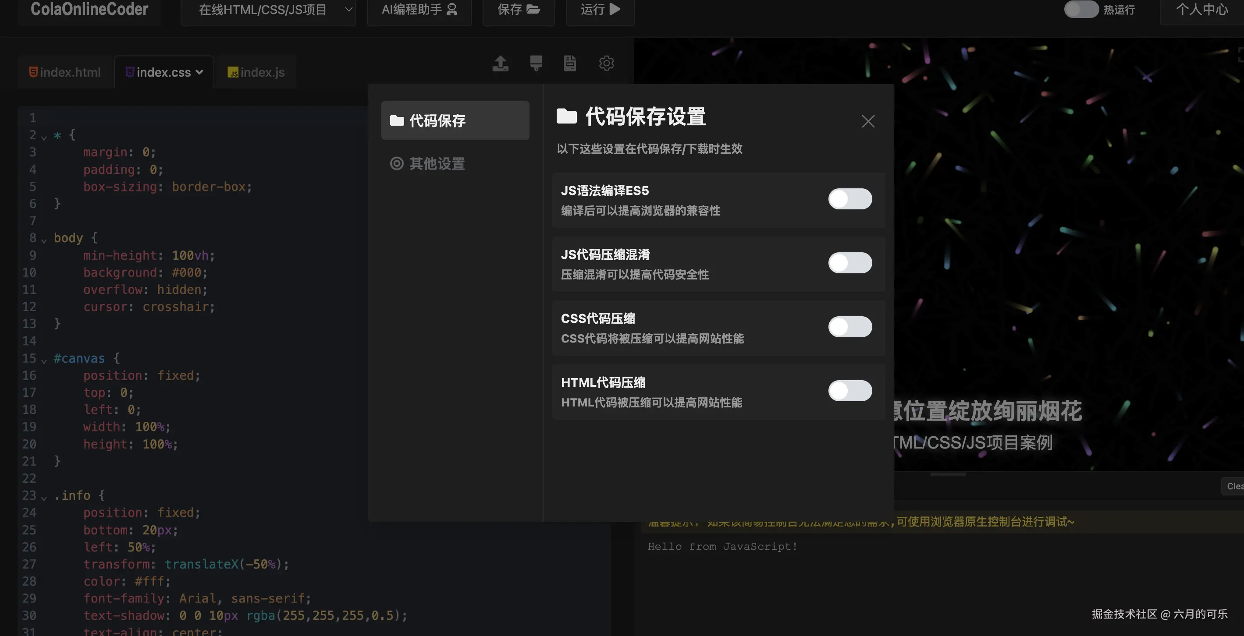This screenshot has width=1244, height=636.
Task: Select 其他设置 in the settings sidebar
Action: pos(437,163)
